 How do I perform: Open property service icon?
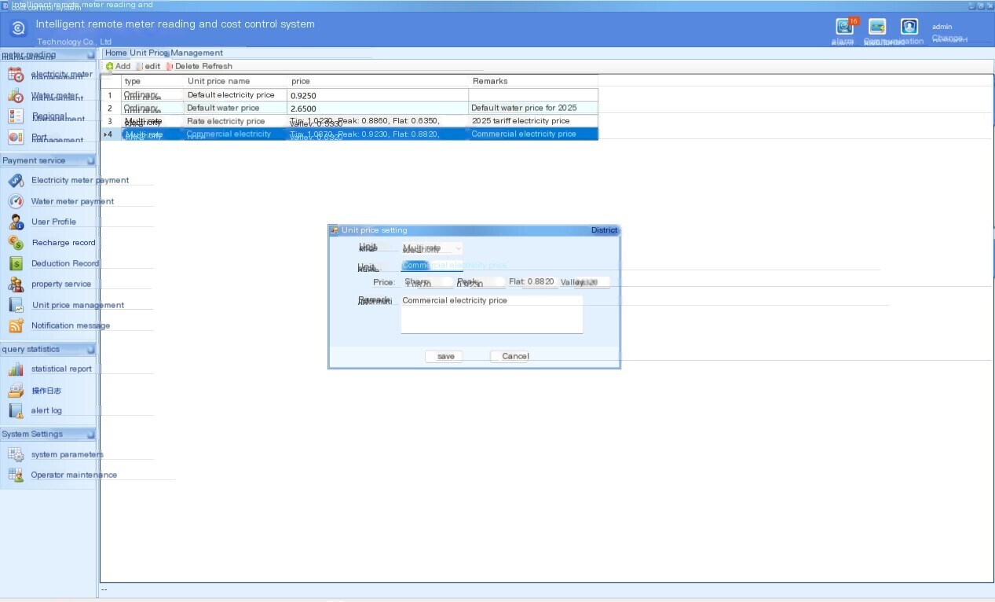click(16, 284)
